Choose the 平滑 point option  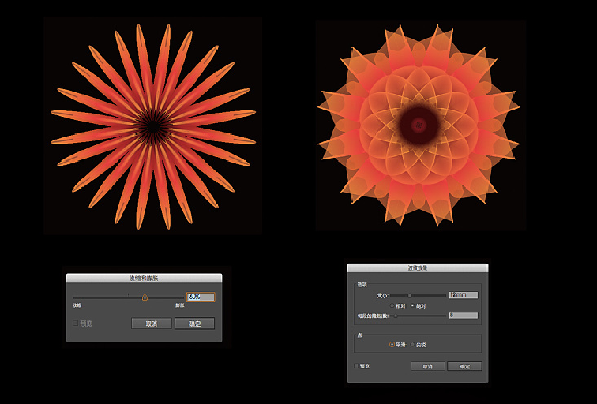392,344
